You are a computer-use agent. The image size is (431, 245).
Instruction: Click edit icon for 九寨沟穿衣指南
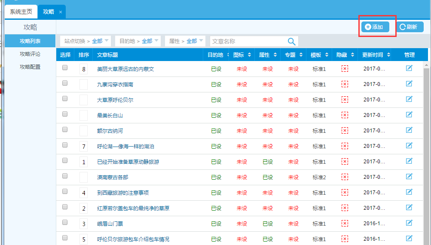[x=409, y=84]
